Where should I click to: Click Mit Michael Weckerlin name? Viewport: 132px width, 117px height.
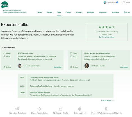tap(32, 66)
